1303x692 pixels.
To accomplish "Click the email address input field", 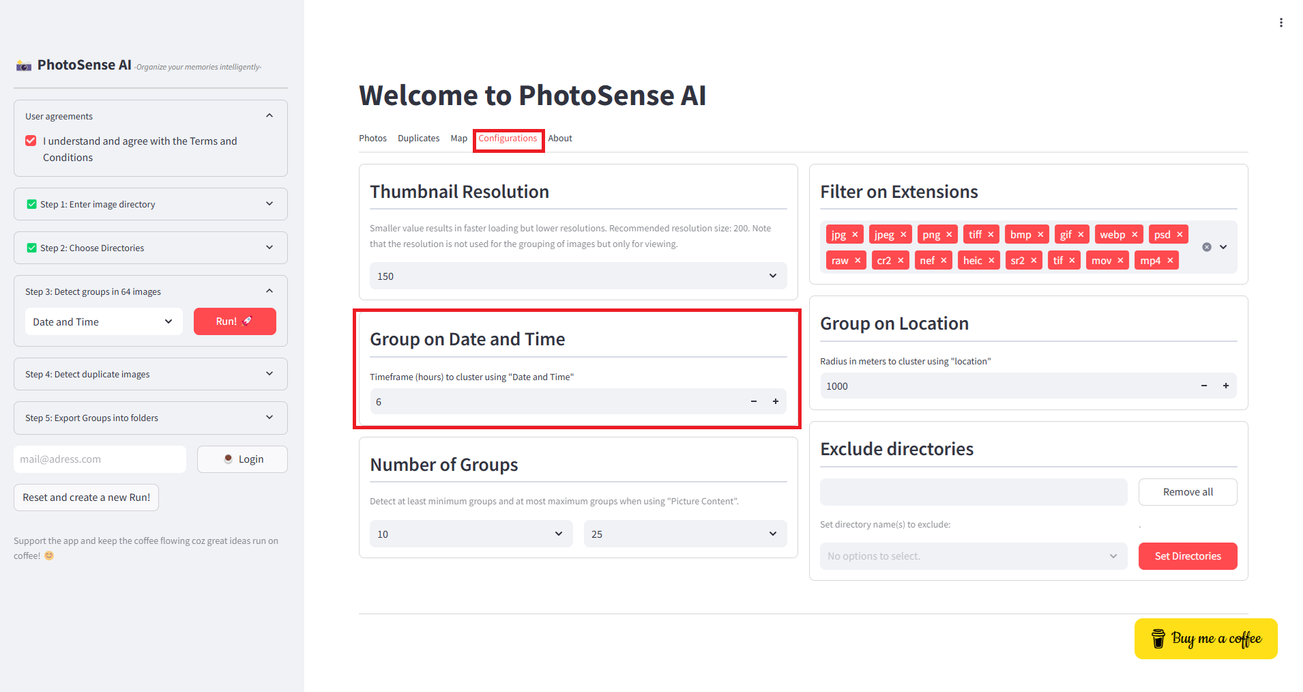I will point(100,459).
